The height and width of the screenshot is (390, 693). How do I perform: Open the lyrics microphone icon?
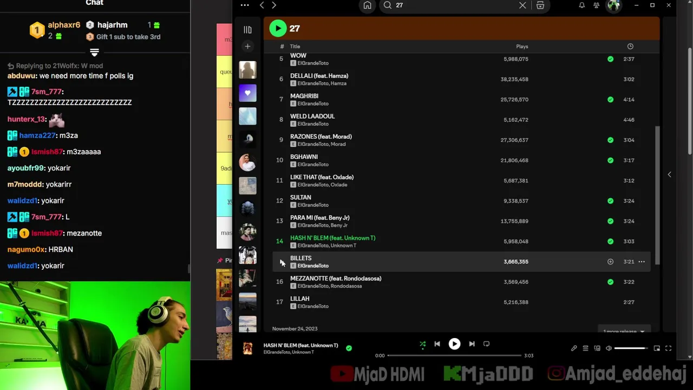pos(574,348)
